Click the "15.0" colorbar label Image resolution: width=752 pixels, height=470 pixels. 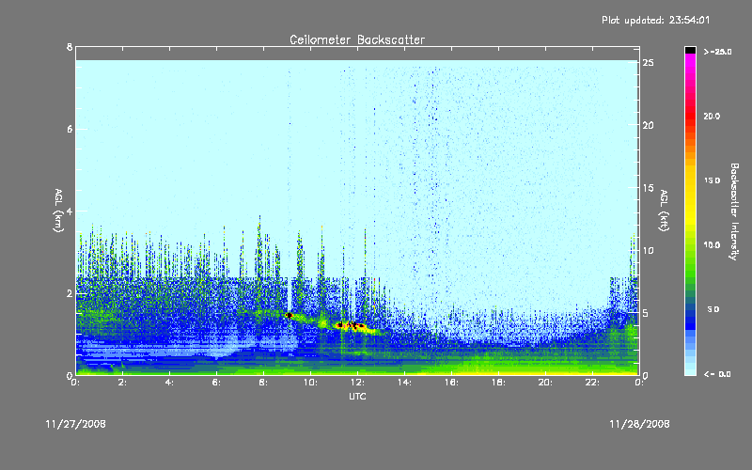click(712, 180)
